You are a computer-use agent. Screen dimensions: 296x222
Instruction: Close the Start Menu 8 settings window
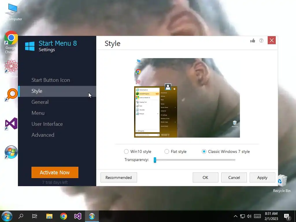click(272, 40)
